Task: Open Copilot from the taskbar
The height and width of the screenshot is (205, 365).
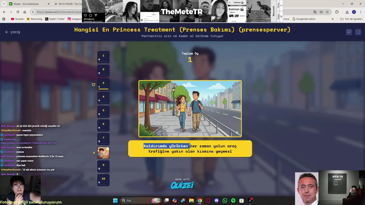Action: click(x=175, y=200)
